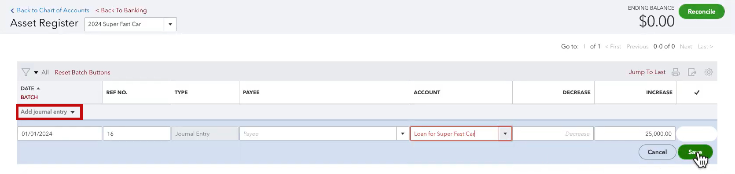Screen dimensions: 735x174
Task: Open the Payee dropdown arrow
Action: coord(402,133)
